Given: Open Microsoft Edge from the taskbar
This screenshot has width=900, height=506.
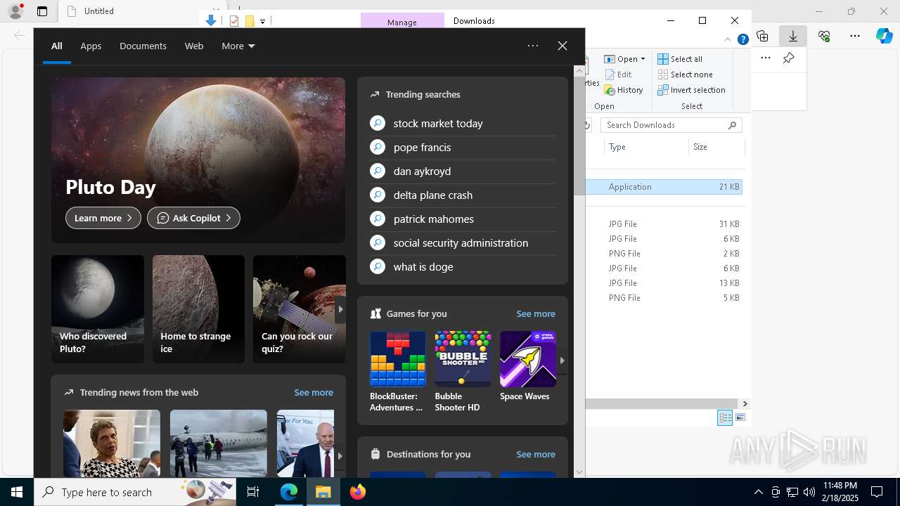Looking at the screenshot, I should pos(289,492).
